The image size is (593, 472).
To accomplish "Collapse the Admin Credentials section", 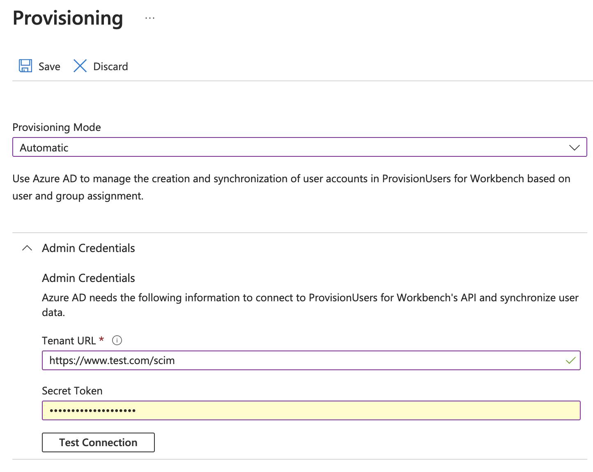I will click(x=27, y=248).
